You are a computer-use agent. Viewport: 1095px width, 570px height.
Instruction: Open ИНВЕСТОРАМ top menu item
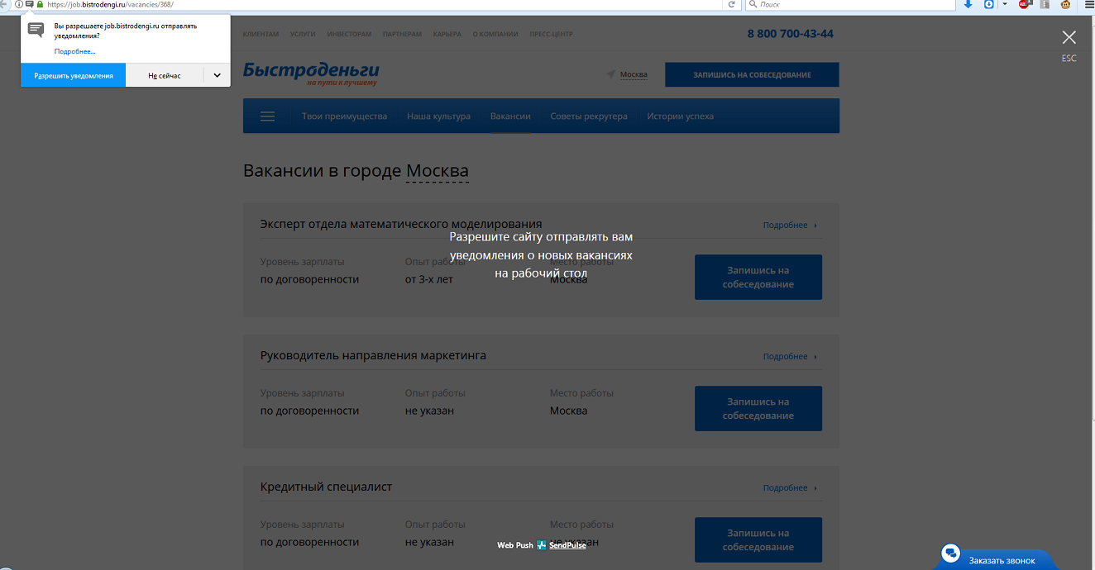coord(349,34)
